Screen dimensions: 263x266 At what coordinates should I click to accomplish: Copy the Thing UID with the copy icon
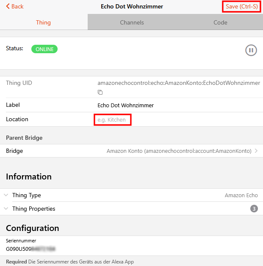pyautogui.click(x=100, y=92)
